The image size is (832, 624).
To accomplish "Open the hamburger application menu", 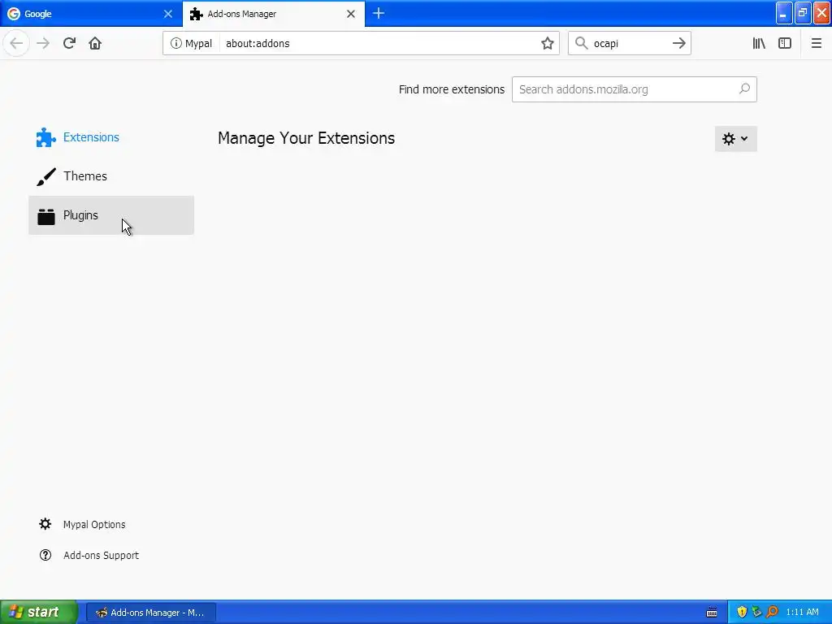I will pos(816,44).
